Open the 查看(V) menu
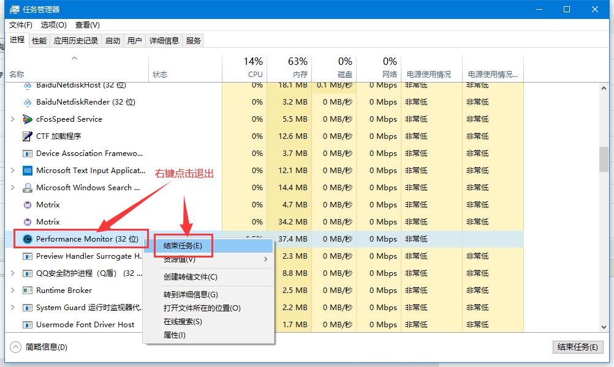 (x=88, y=25)
